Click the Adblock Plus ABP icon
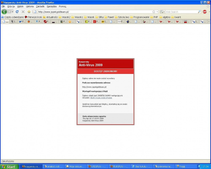 coord(205,12)
